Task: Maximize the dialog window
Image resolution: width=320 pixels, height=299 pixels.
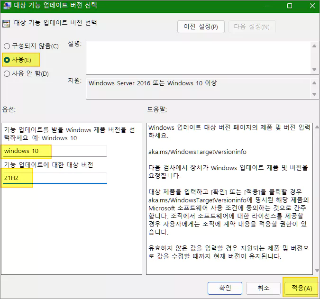Action: pos(289,6)
